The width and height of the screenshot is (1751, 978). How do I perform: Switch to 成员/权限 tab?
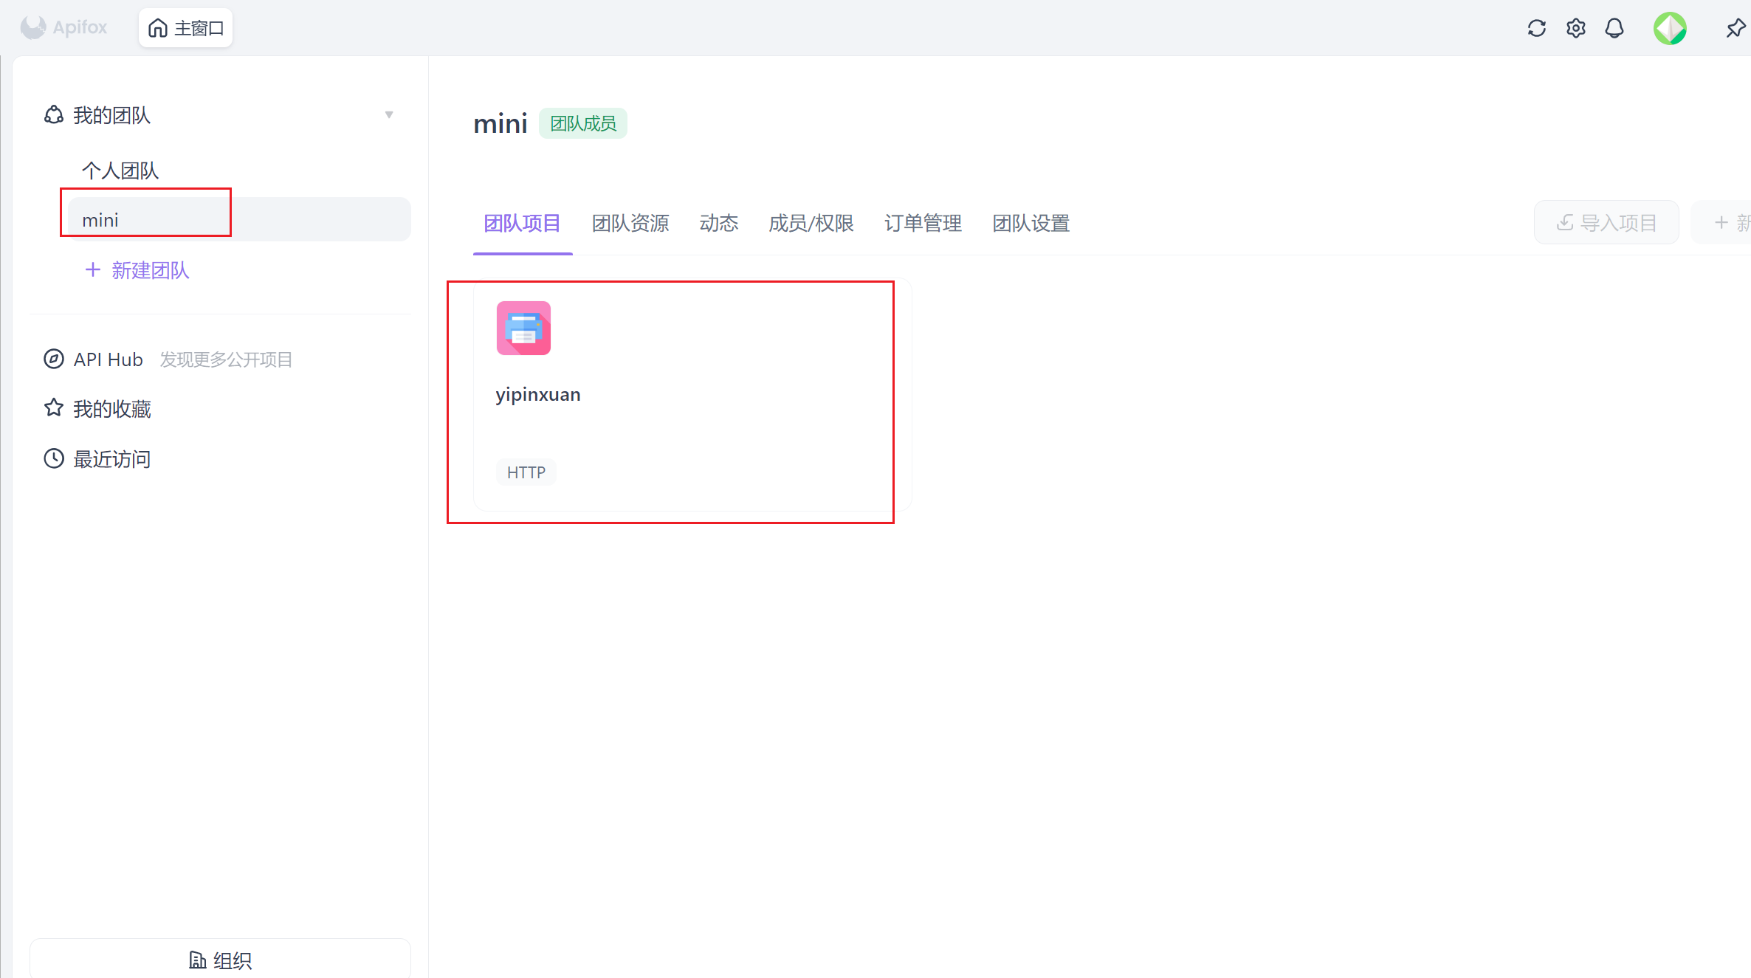pyautogui.click(x=811, y=223)
